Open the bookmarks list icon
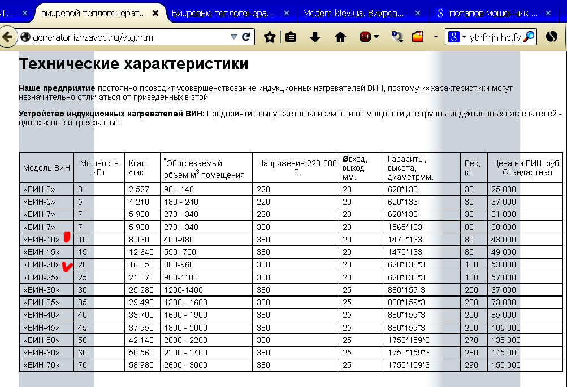 tap(291, 37)
